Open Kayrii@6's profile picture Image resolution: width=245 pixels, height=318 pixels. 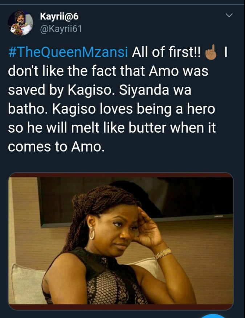pos(20,23)
